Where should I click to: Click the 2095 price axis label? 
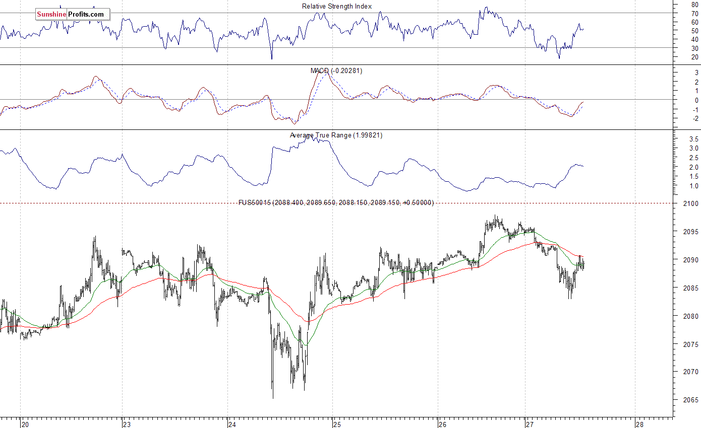pos(691,232)
